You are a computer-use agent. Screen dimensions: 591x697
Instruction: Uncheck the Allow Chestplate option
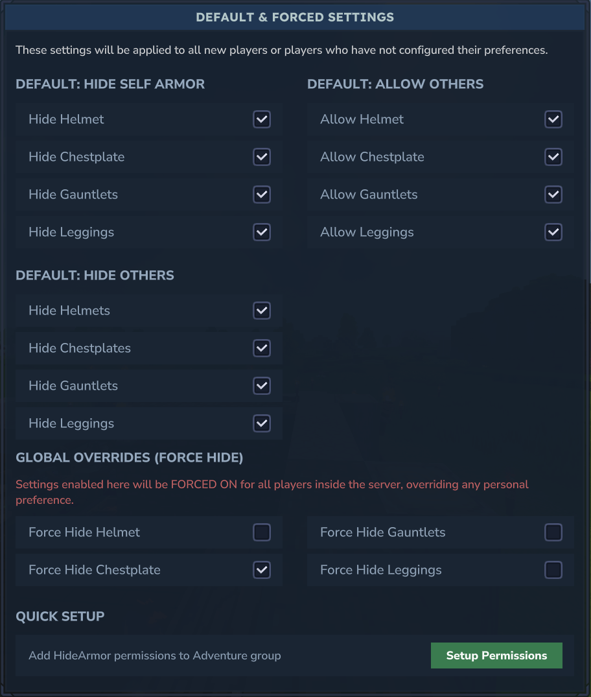(553, 157)
